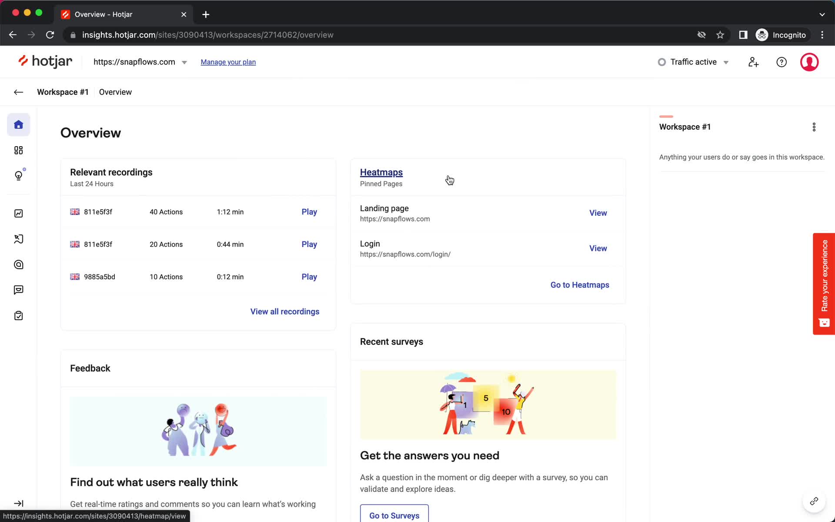Click the tracking blocked eye icon
The width and height of the screenshot is (835, 522).
[701, 35]
